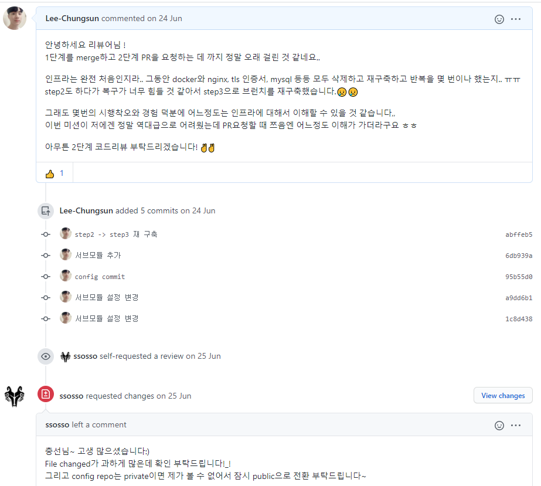541x486 pixels.
Task: Open commit hash 1c8d438
Action: click(519, 319)
